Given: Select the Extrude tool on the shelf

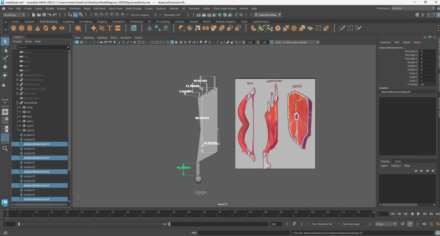Looking at the screenshot, I should (x=254, y=28).
